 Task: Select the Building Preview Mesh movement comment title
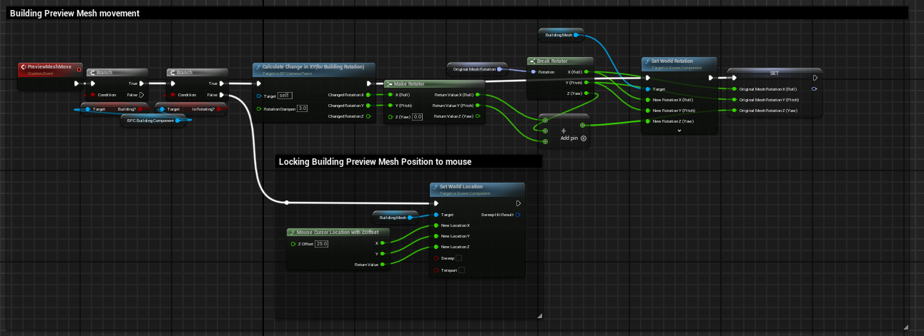point(75,13)
